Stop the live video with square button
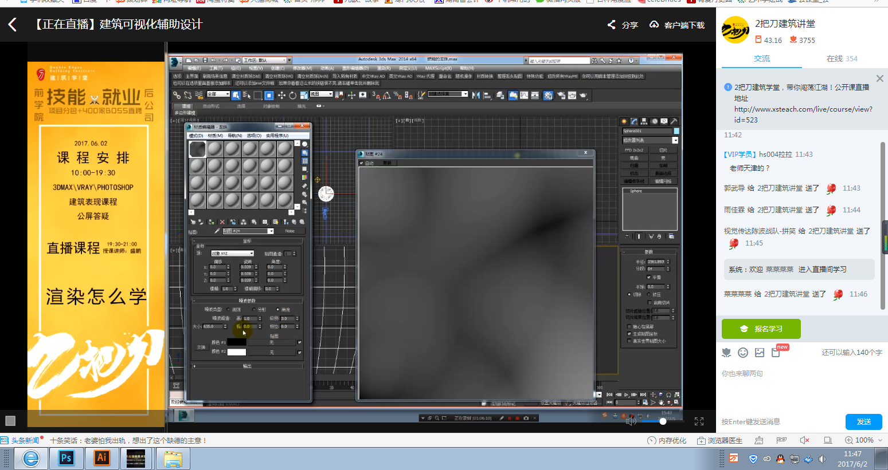The height and width of the screenshot is (470, 888). 10,421
